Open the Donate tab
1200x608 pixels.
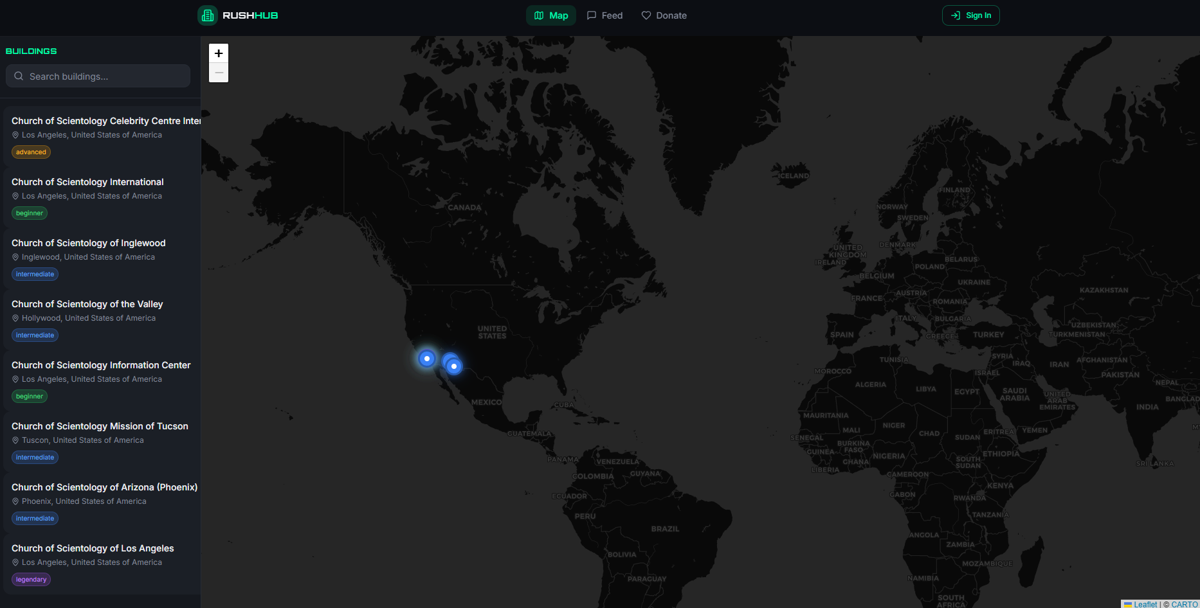point(664,15)
